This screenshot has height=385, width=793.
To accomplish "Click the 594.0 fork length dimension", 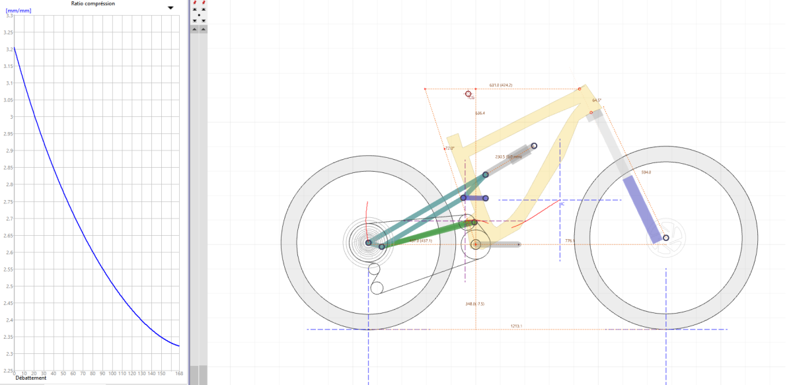I will [x=646, y=172].
